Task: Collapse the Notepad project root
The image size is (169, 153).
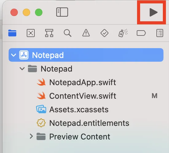Action: point(14,55)
